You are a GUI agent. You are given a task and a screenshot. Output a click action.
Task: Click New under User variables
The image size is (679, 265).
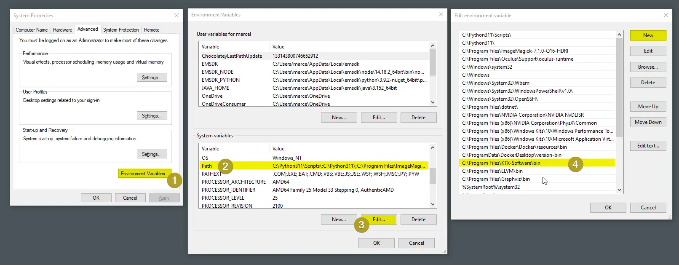click(x=339, y=118)
